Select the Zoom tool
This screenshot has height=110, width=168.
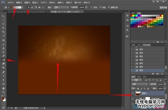pyautogui.click(x=3, y=92)
